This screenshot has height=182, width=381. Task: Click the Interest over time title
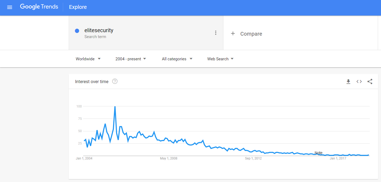click(x=92, y=81)
